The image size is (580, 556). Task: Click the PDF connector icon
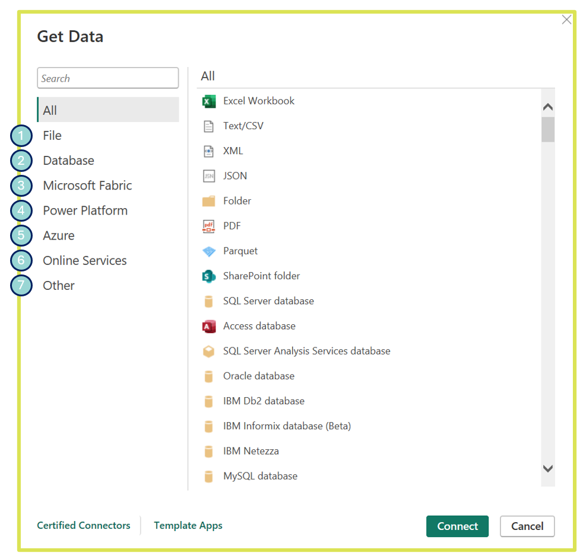click(208, 226)
